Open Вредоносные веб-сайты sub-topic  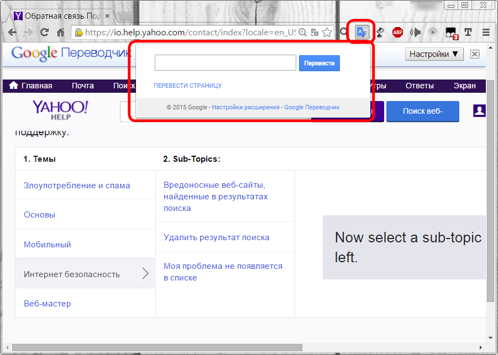tap(216, 197)
